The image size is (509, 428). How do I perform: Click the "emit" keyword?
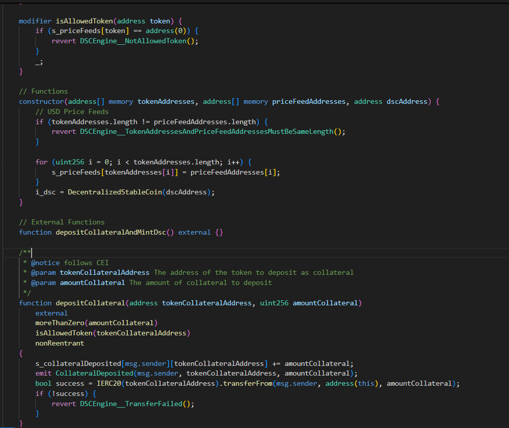tap(43, 374)
